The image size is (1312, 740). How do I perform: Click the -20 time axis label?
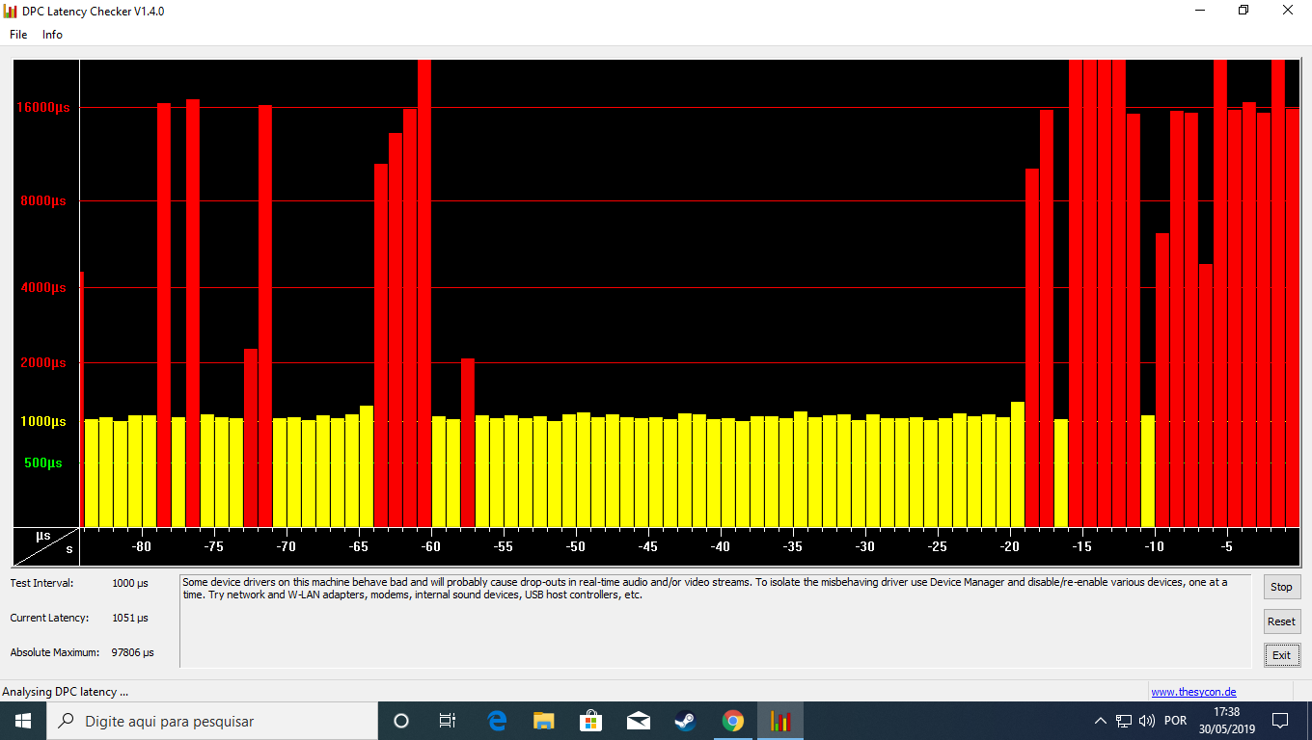pos(1010,547)
